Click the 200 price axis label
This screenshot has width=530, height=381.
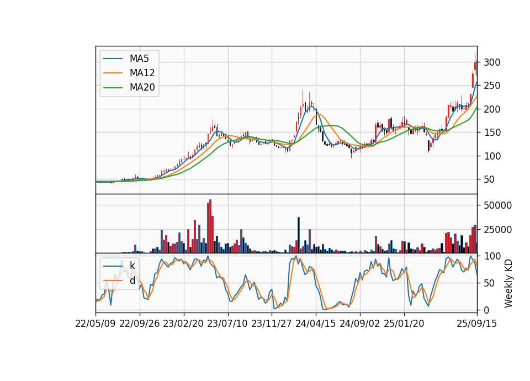click(x=492, y=109)
